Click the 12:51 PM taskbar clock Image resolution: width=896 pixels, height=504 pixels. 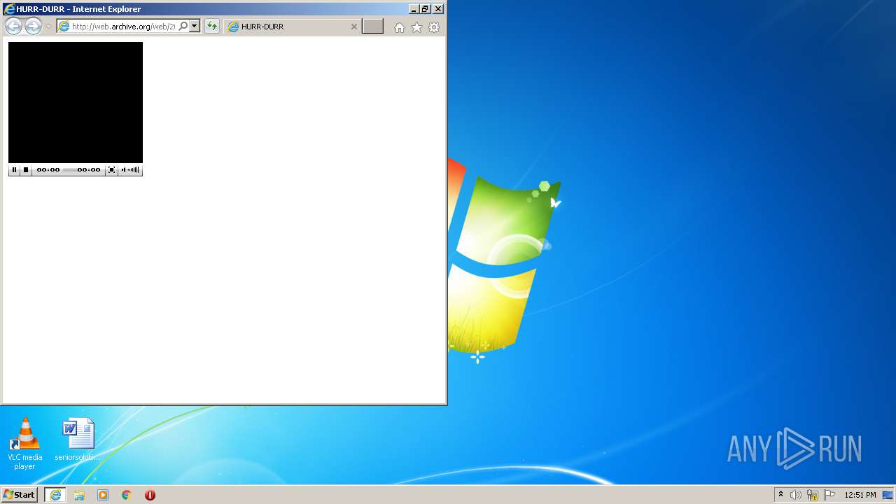point(860,495)
